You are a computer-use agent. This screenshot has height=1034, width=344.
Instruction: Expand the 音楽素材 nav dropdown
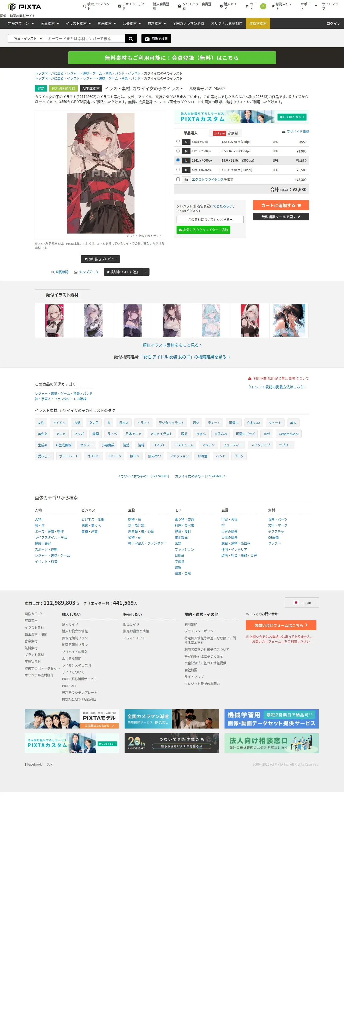pyautogui.click(x=132, y=24)
